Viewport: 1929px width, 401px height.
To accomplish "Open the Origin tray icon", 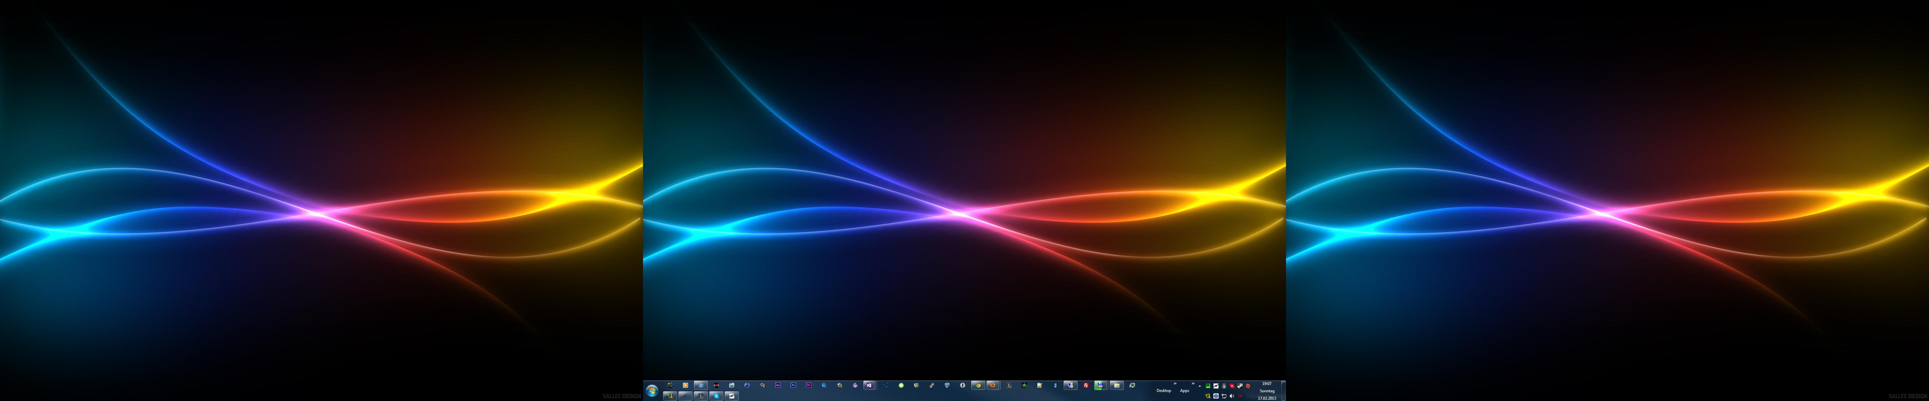I will click(x=1248, y=386).
